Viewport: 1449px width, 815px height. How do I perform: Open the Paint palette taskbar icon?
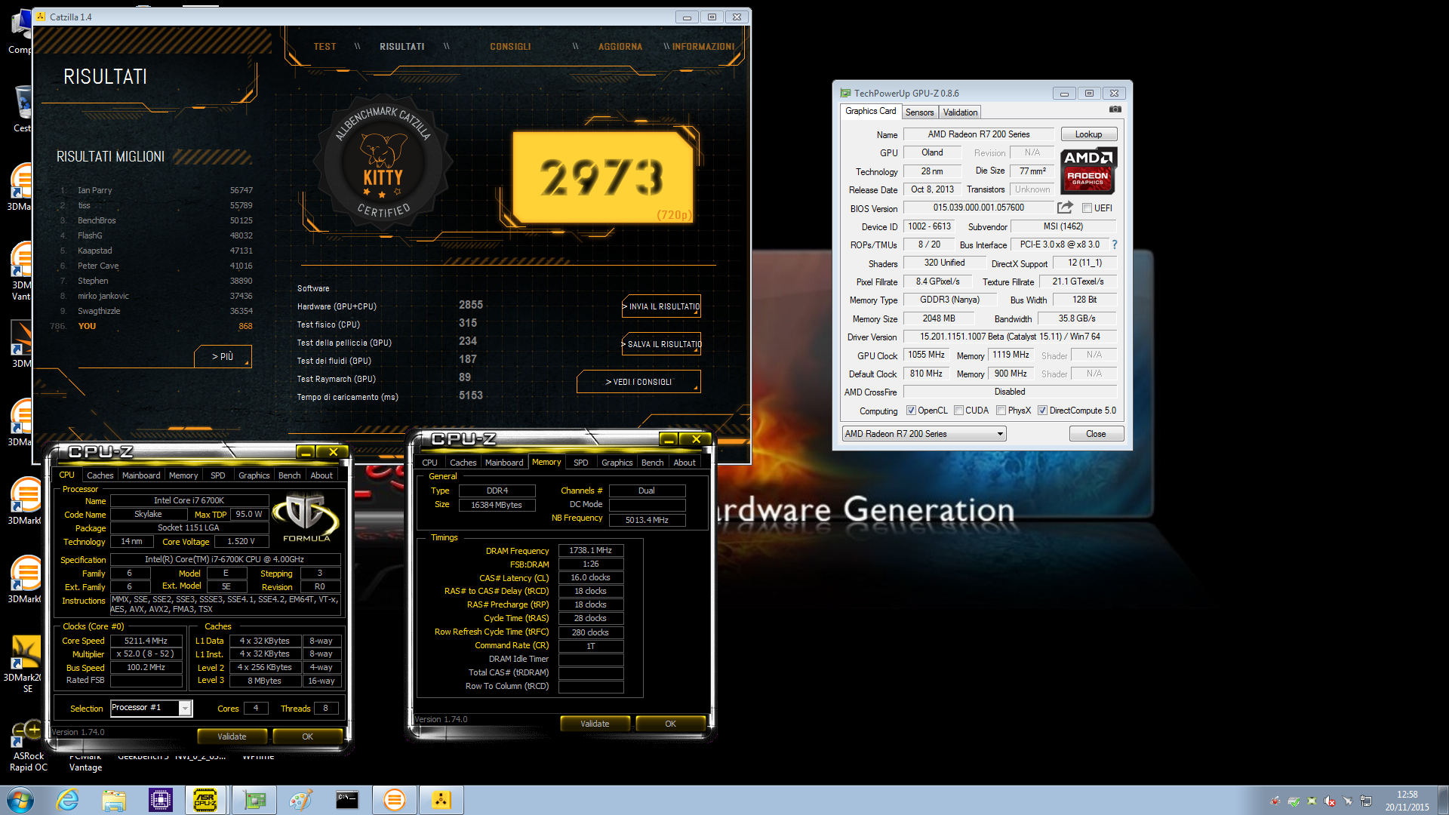click(x=300, y=800)
